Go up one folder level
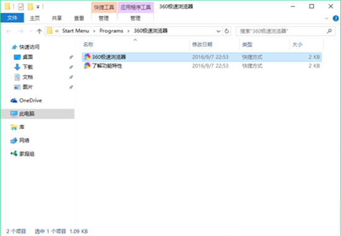341x236 pixels. tap(39, 32)
